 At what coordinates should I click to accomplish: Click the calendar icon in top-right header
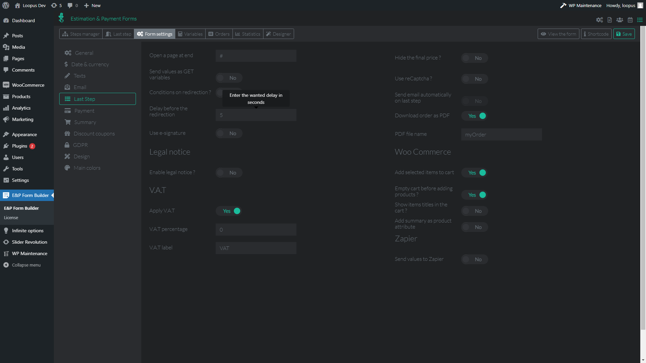click(630, 20)
